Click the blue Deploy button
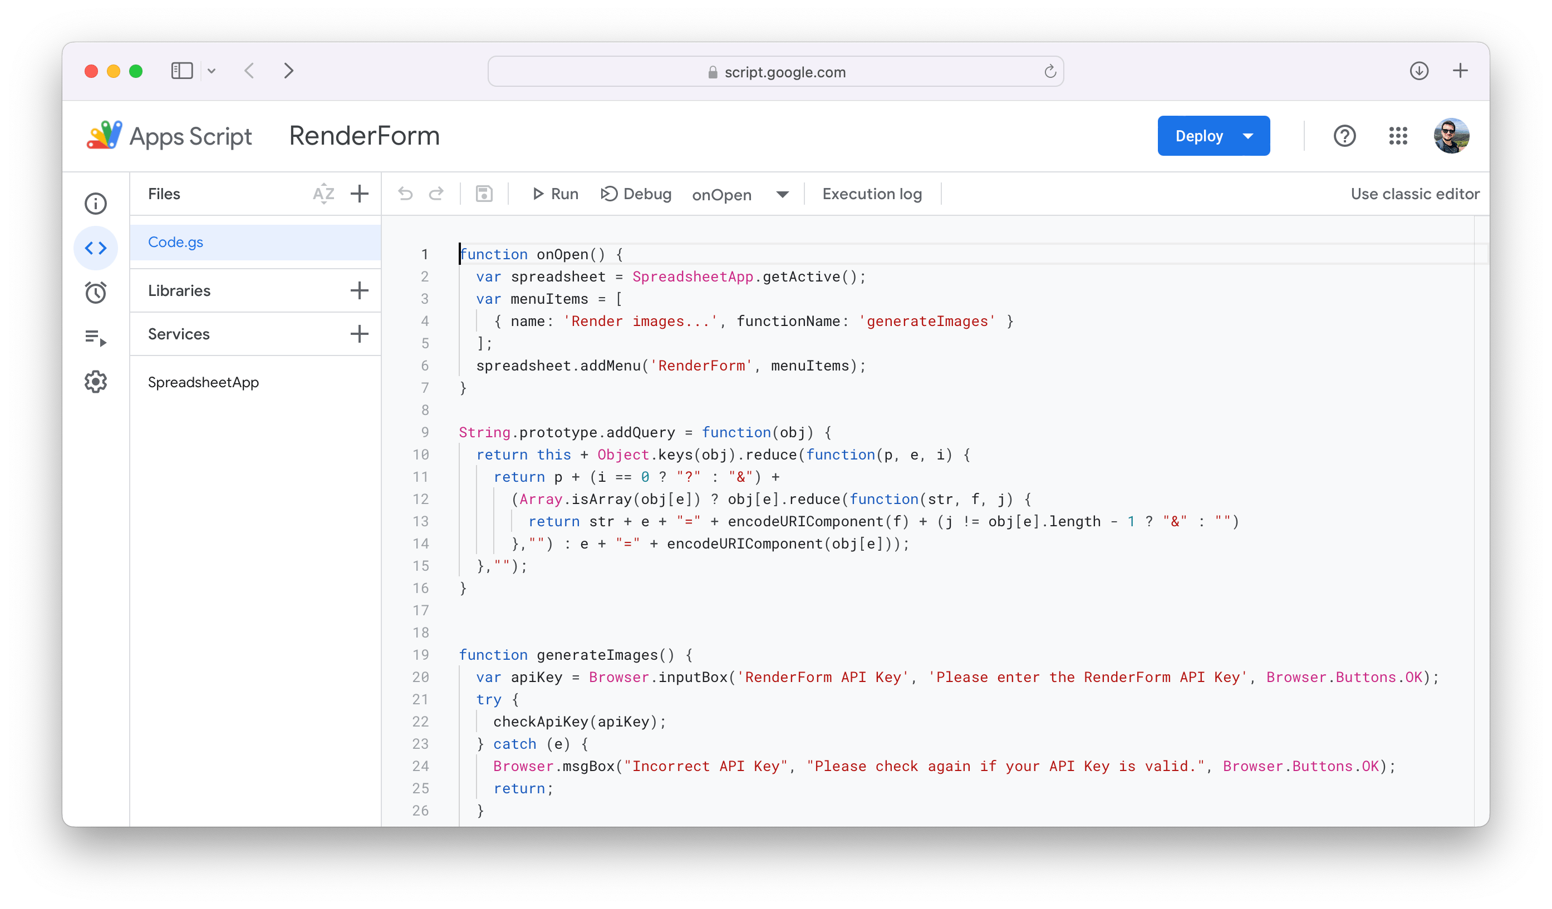The height and width of the screenshot is (909, 1552). pos(1214,135)
